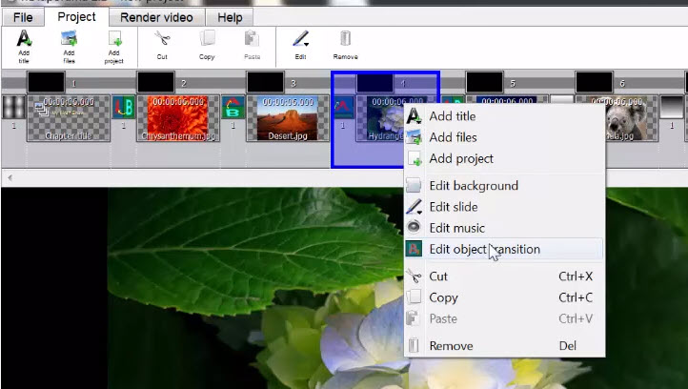688x389 pixels.
Task: Click background block of slide 6
Action: click(594, 83)
